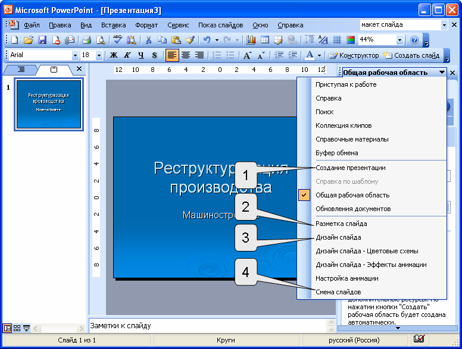Align text left
Image resolution: width=462 pixels, height=349 pixels.
tap(172, 55)
